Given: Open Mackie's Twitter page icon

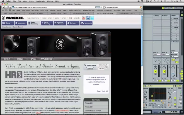Looking at the screenshot, I should click(92, 18).
